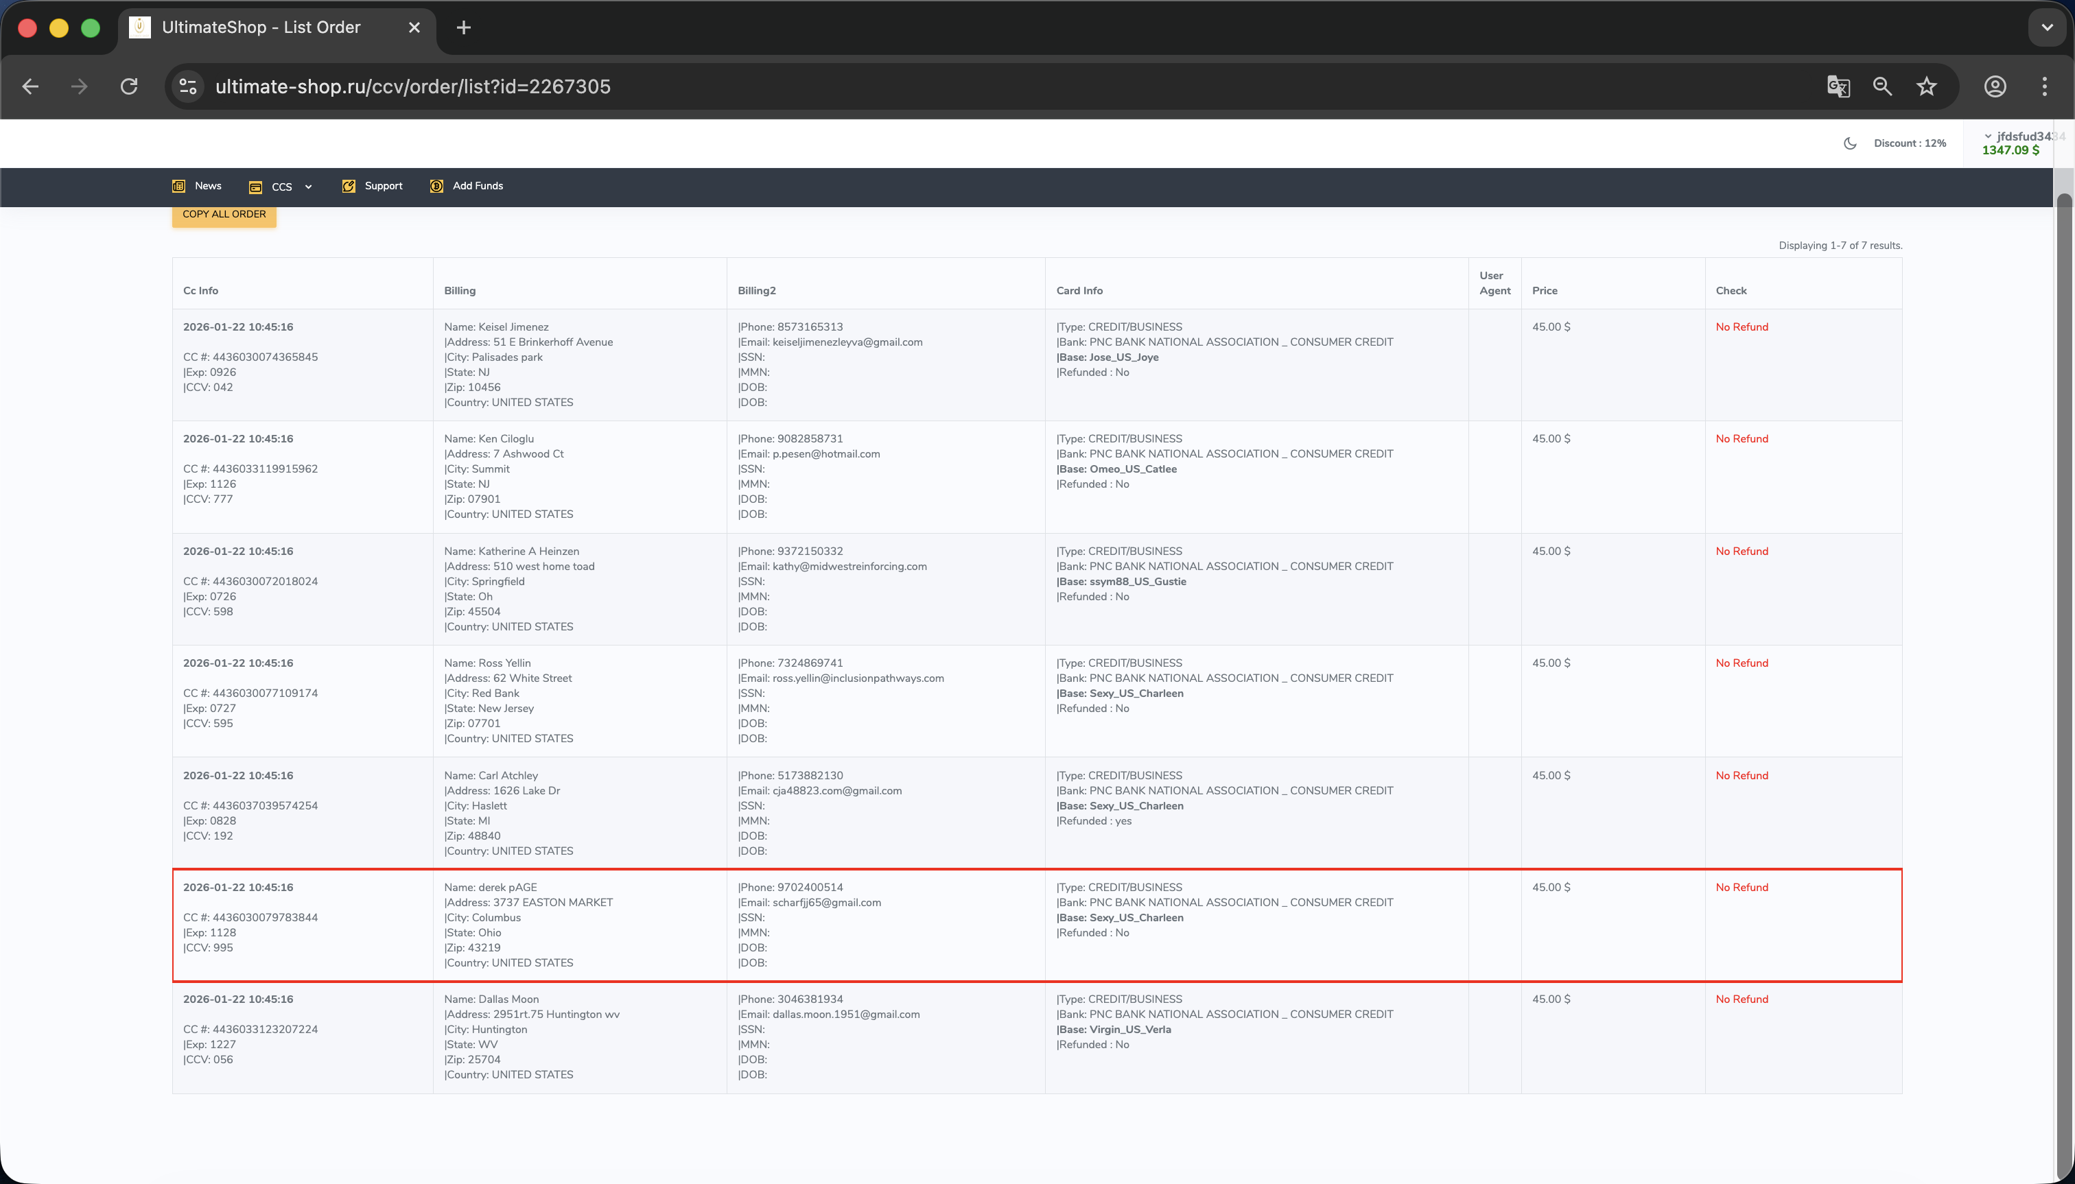Open the zoom magnifier icon in address bar
Image resolution: width=2075 pixels, height=1184 pixels.
click(x=1882, y=86)
